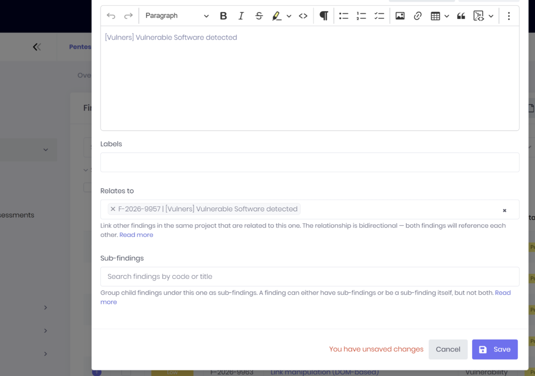Open table options dropdown arrow
Viewport: 535px width, 376px height.
click(x=447, y=16)
